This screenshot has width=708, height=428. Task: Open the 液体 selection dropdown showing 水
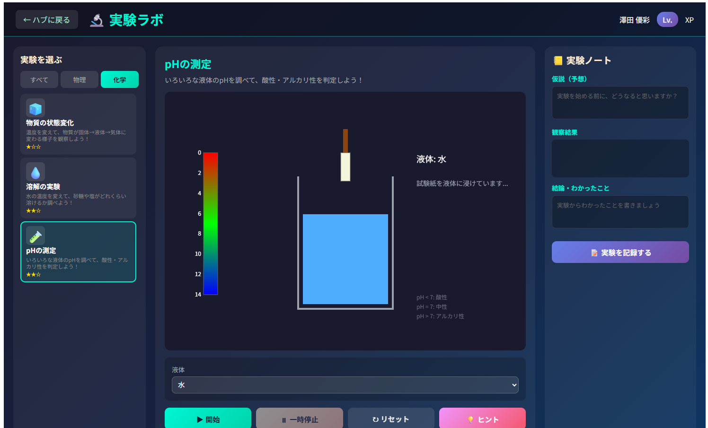click(345, 385)
